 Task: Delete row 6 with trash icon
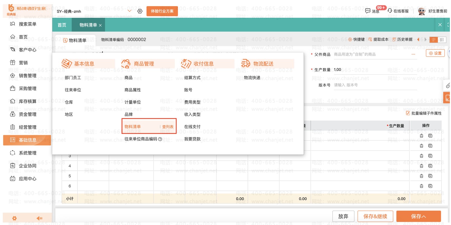421,186
